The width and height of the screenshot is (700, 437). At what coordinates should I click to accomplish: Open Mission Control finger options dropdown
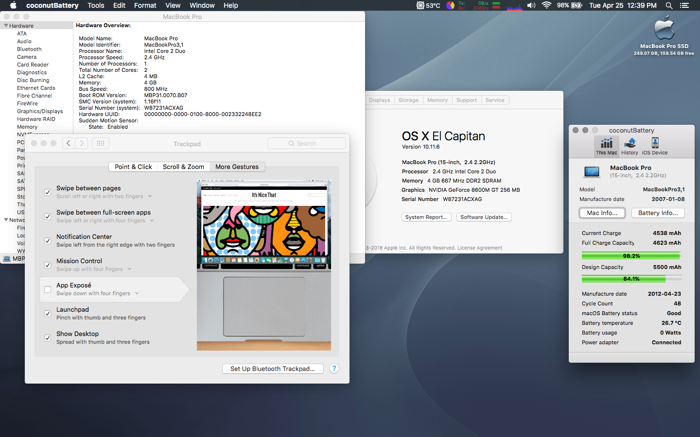[x=129, y=269]
